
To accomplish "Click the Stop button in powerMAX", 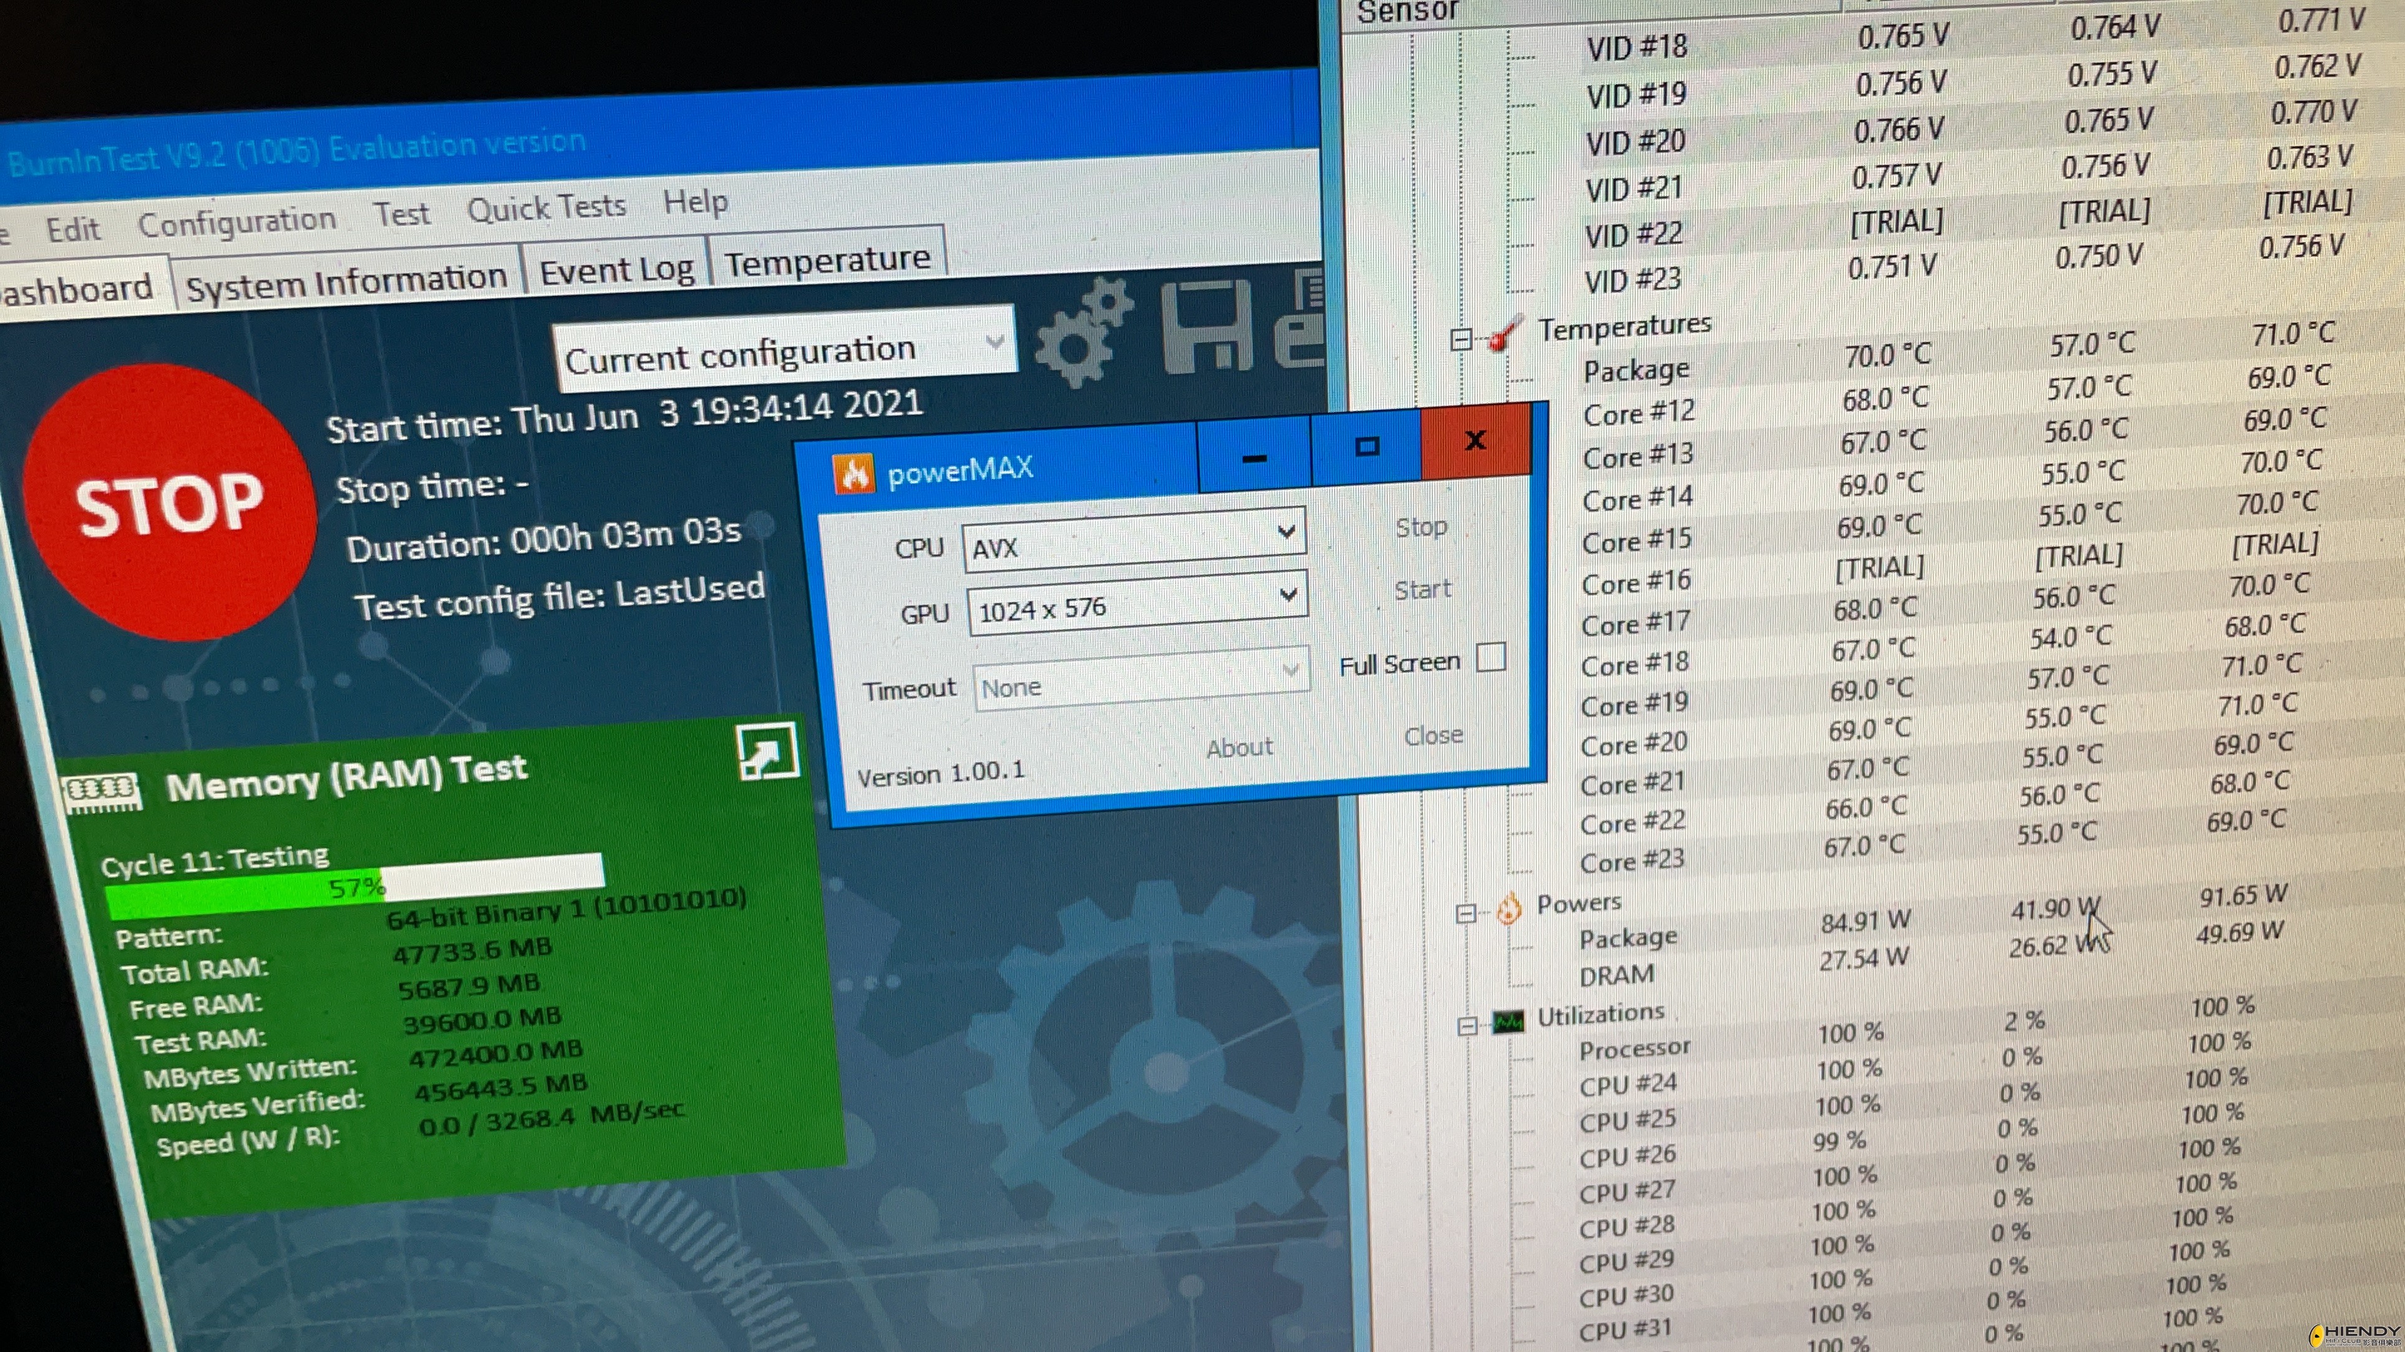I will pos(1420,527).
